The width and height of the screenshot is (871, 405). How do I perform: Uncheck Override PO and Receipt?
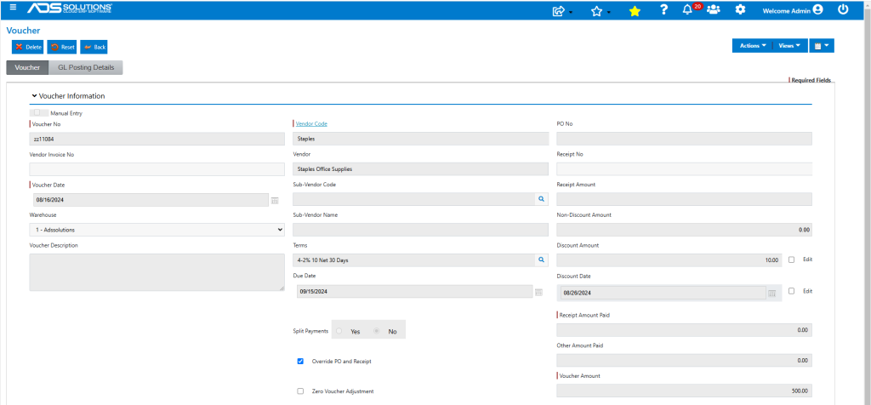[x=300, y=361]
